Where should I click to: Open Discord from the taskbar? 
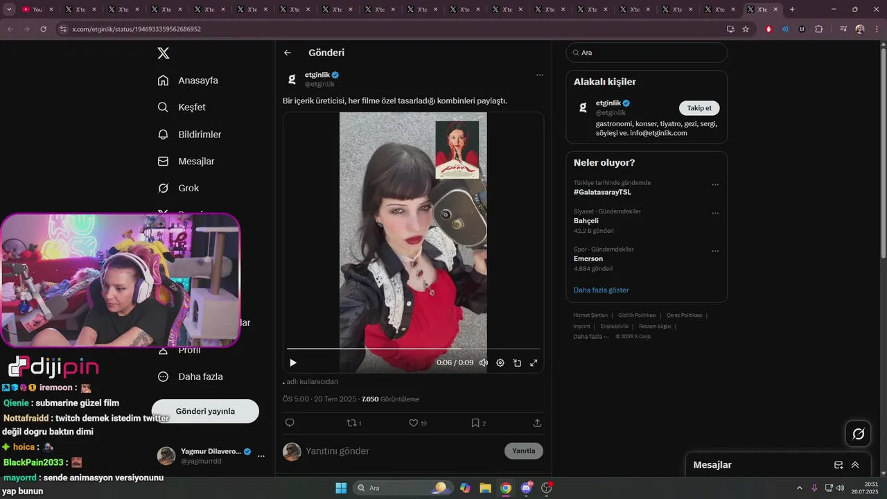[x=526, y=488]
